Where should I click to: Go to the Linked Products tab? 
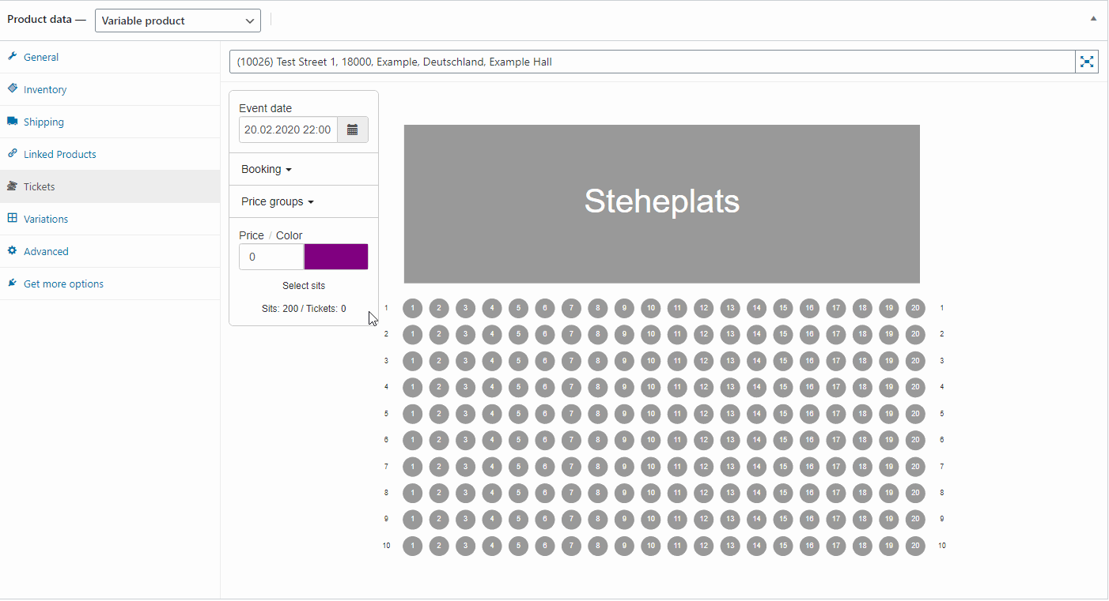(110, 154)
